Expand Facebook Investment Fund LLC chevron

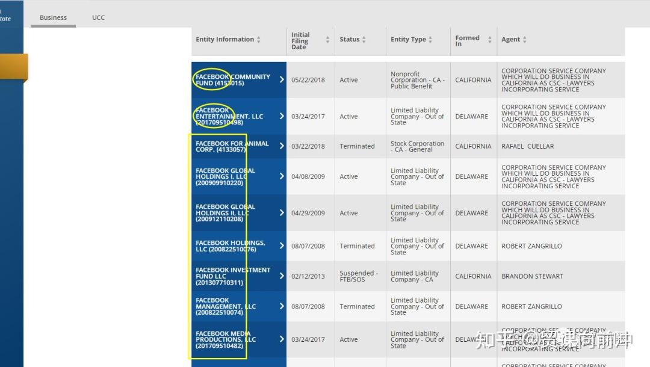click(x=282, y=276)
